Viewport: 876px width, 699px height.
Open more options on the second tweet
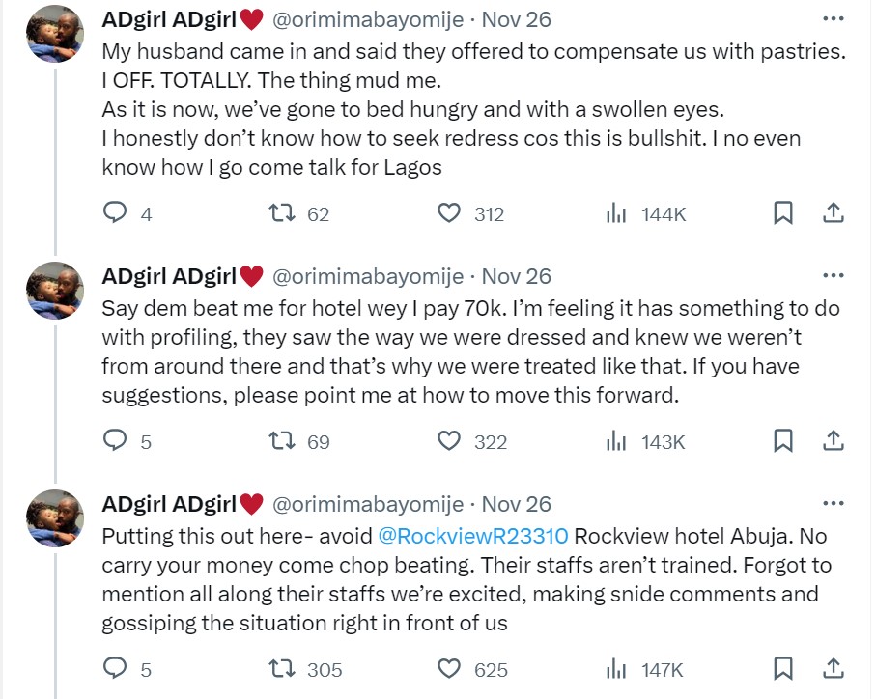click(832, 277)
